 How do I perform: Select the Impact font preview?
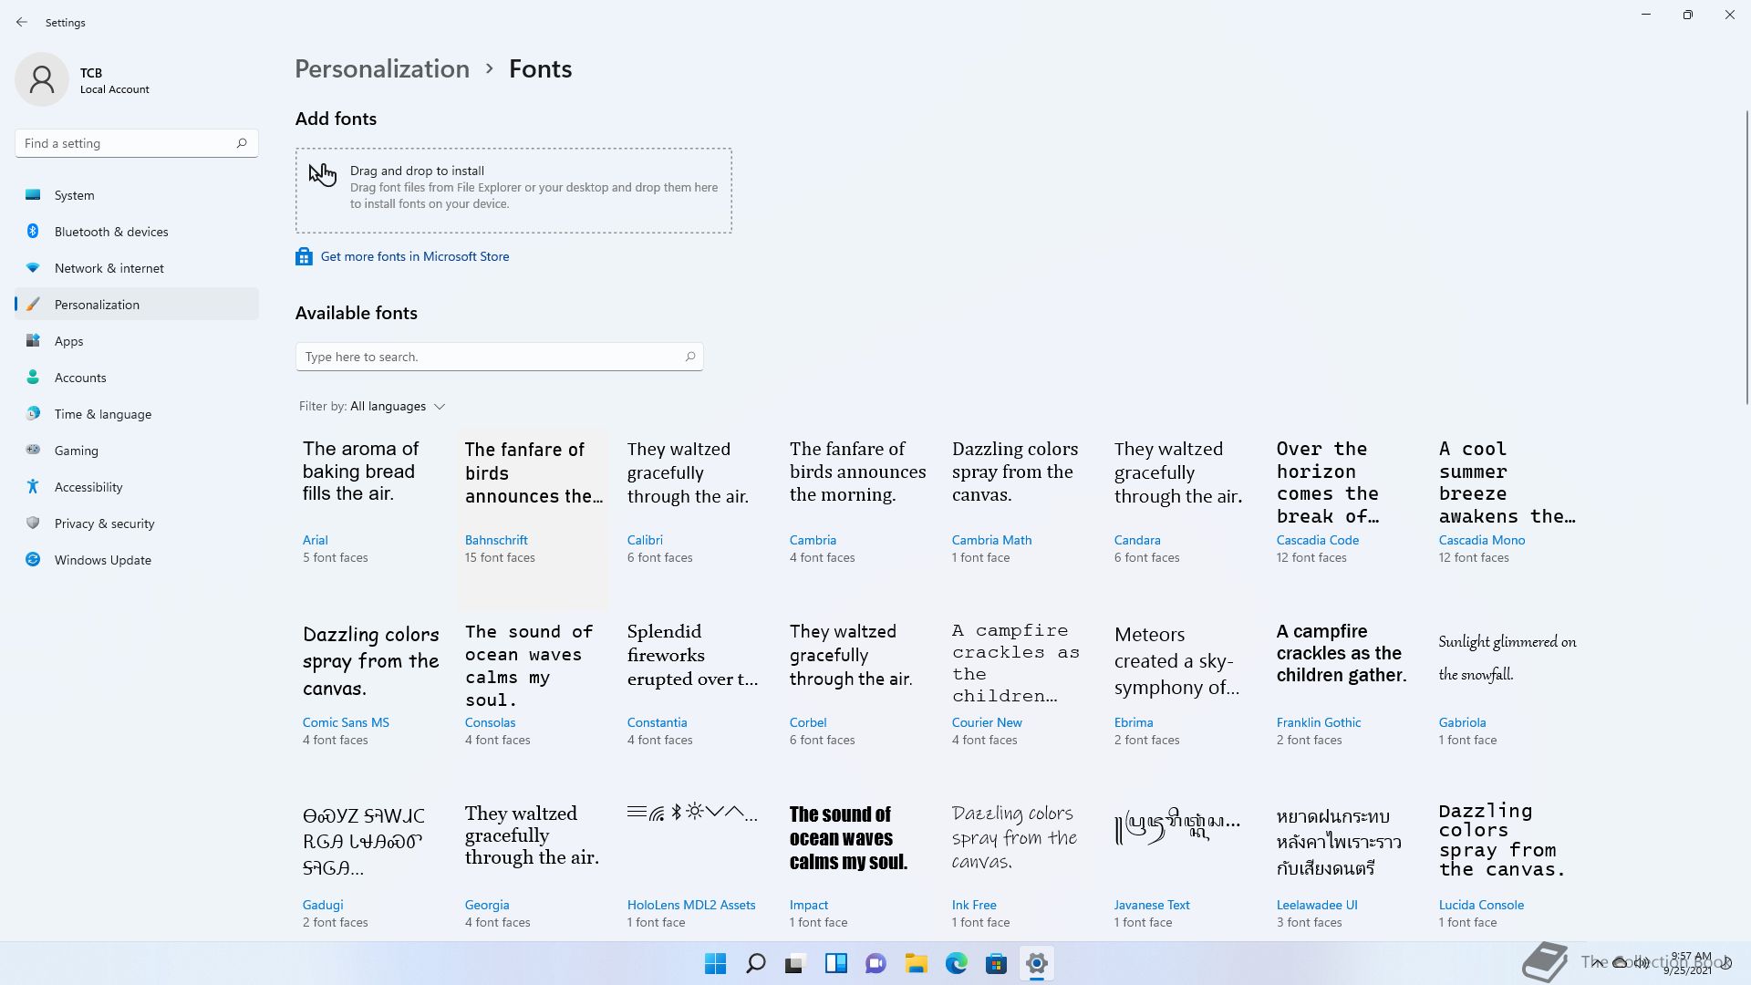(x=848, y=838)
